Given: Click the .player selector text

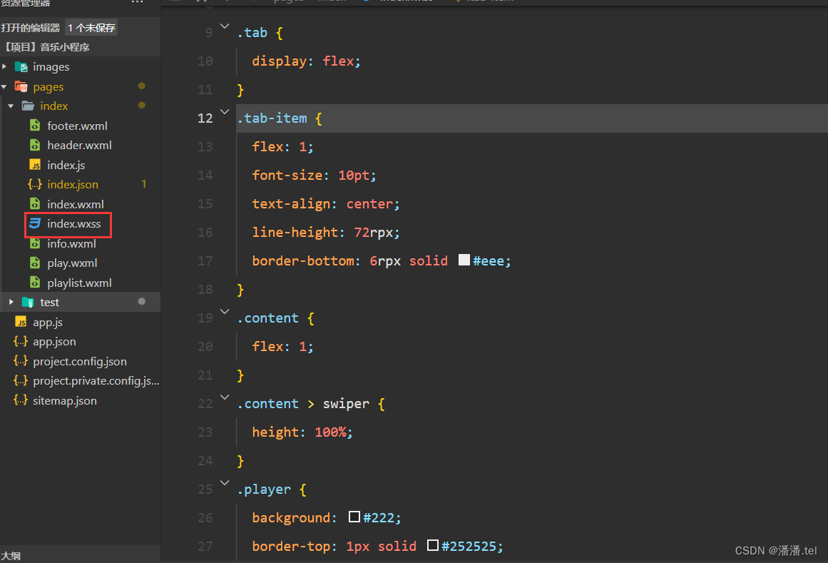Looking at the screenshot, I should tap(264, 489).
